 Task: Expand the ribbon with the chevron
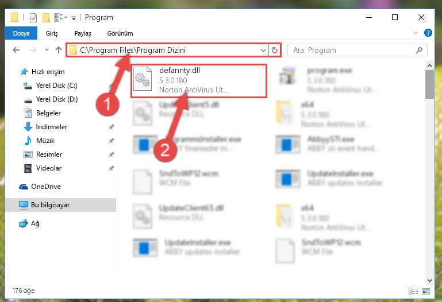pos(415,33)
